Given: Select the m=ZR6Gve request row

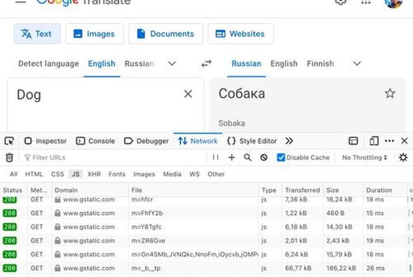Looking at the screenshot, I should point(206,240).
